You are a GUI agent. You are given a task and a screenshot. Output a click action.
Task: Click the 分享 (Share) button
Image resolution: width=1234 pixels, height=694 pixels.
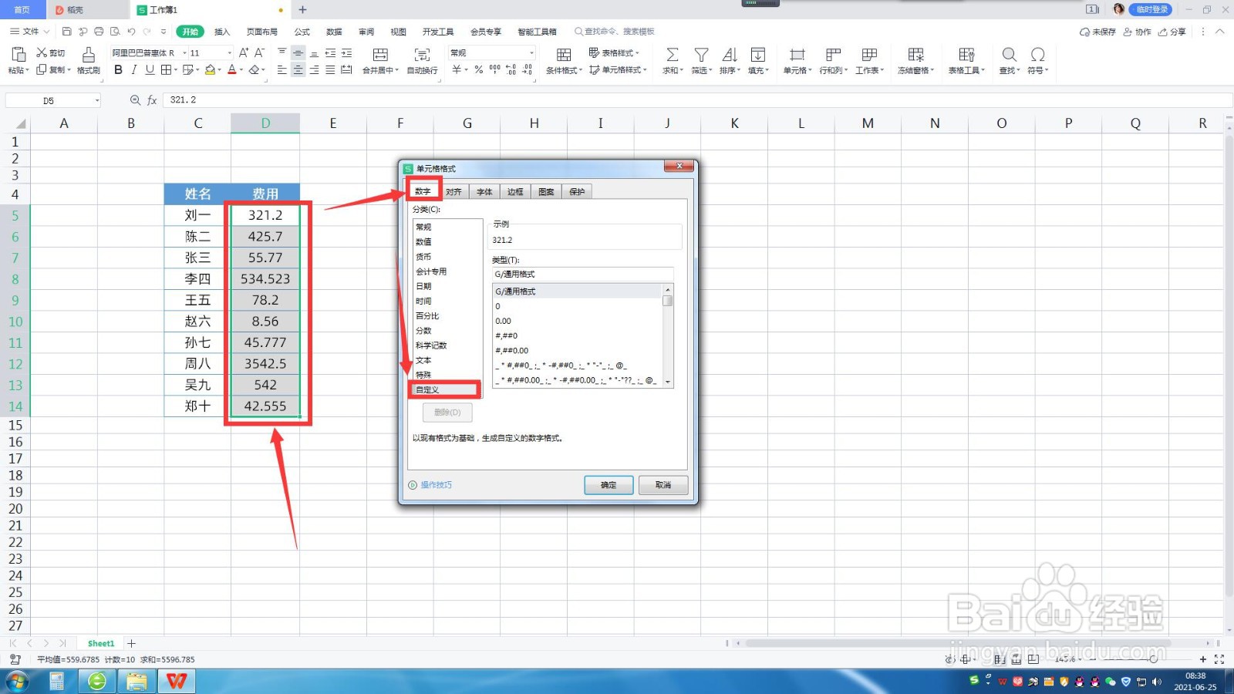click(1172, 32)
